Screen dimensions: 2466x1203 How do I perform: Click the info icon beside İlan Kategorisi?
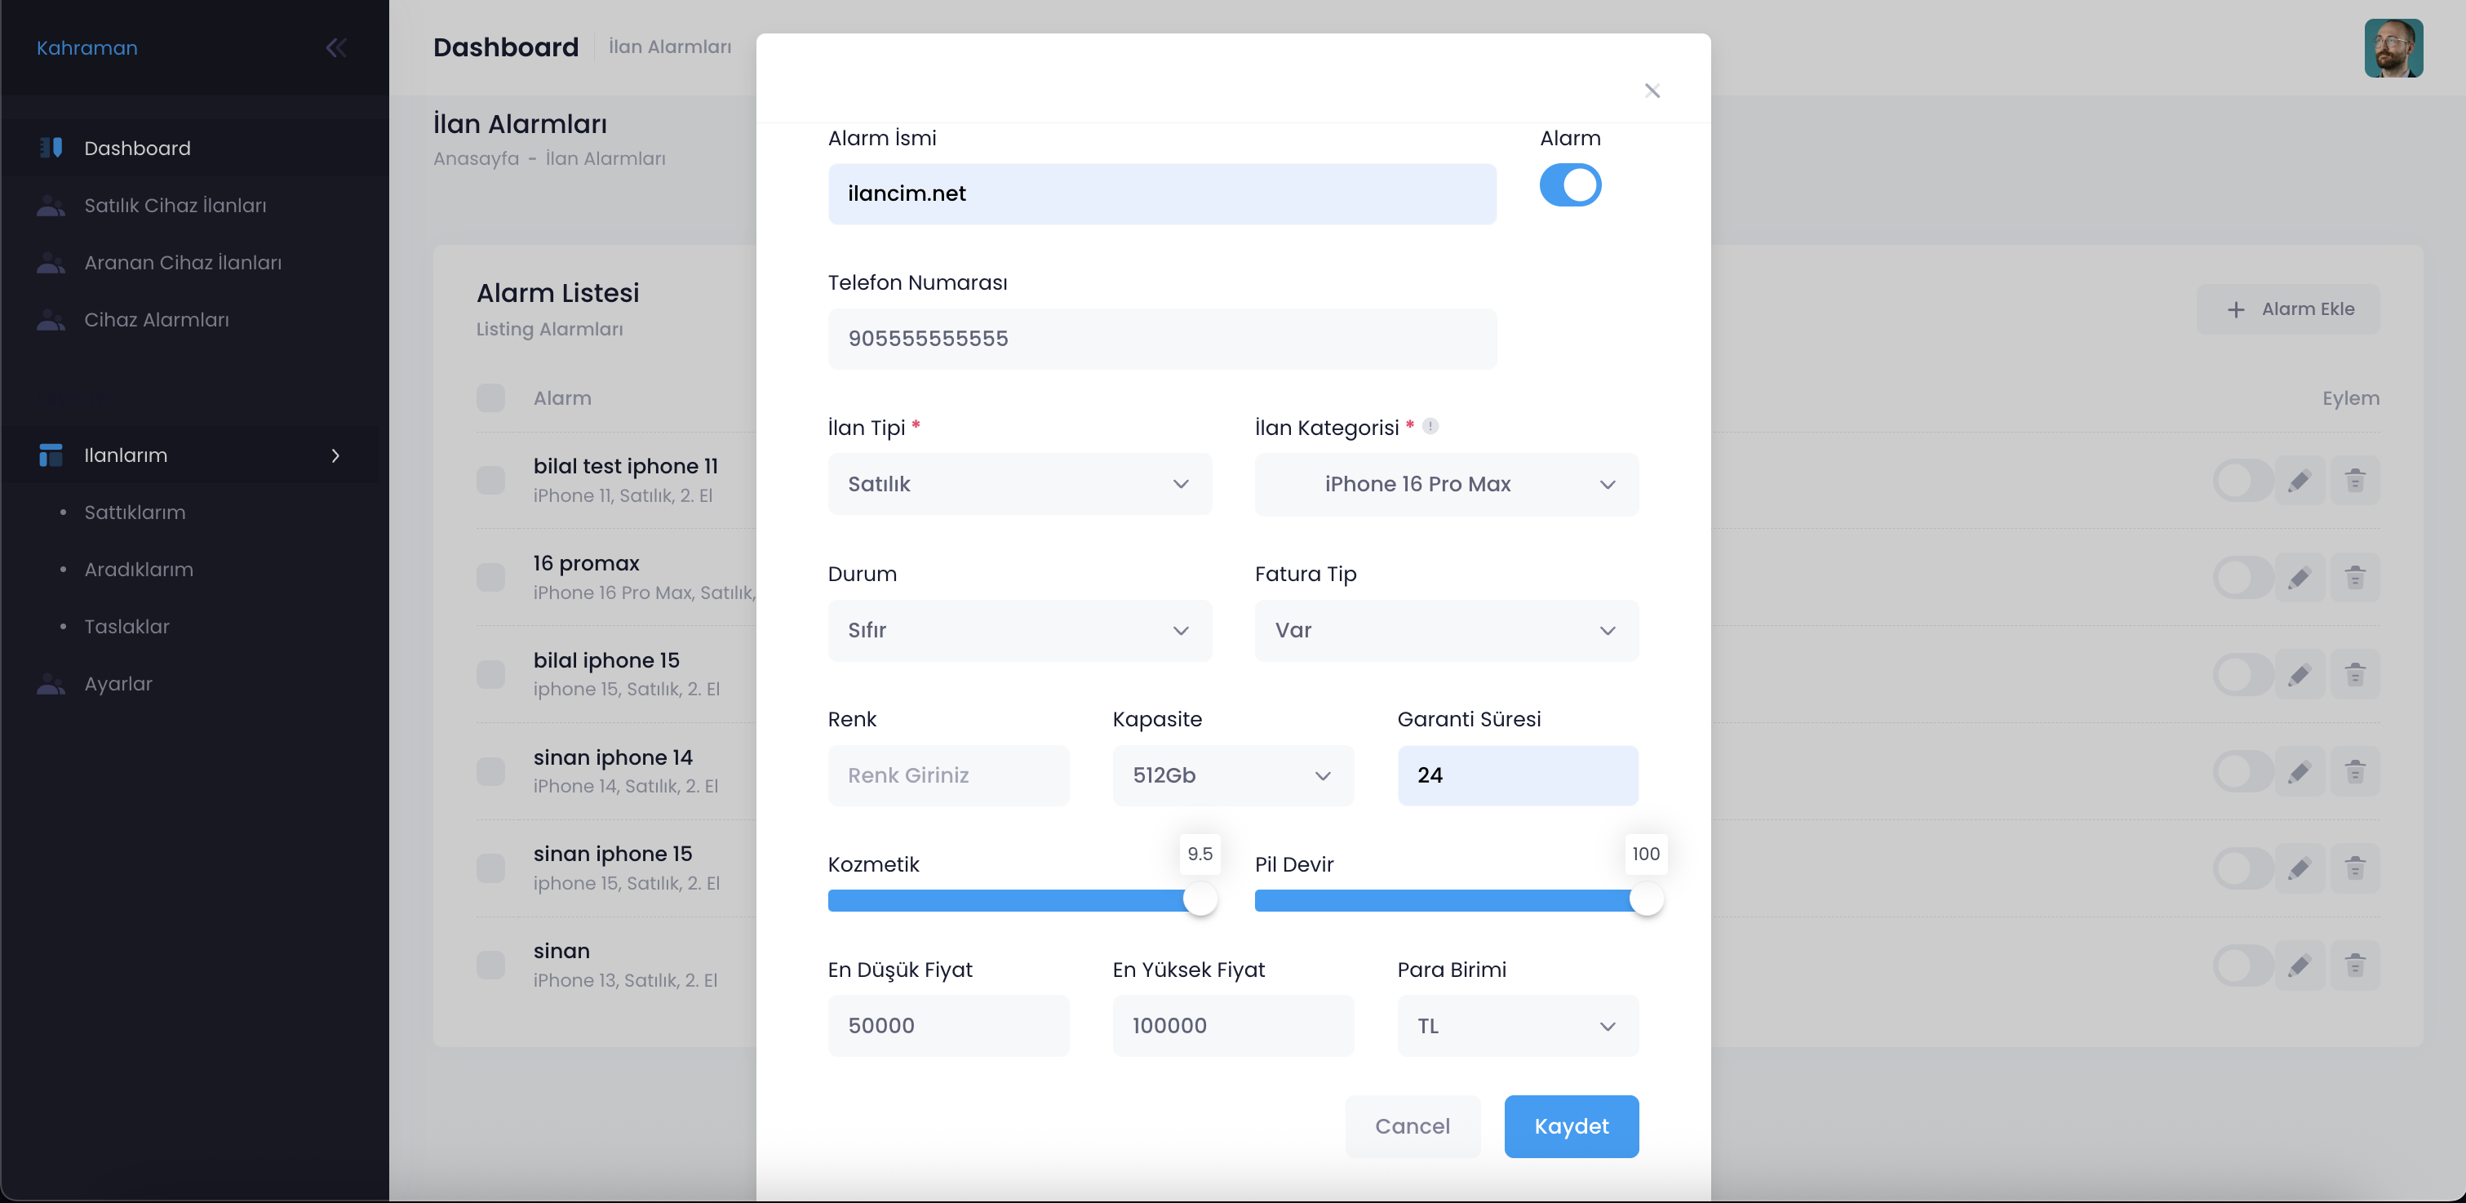tap(1430, 426)
